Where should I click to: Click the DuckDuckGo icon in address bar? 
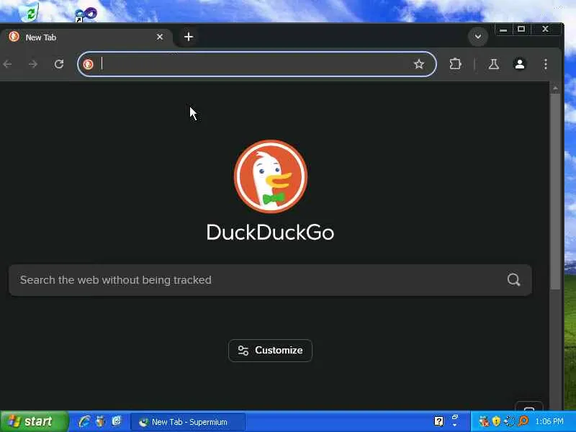(88, 64)
